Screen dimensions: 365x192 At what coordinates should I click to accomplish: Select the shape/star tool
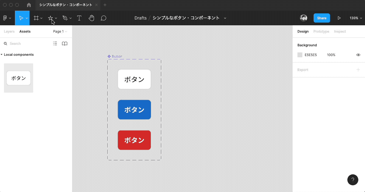point(50,18)
